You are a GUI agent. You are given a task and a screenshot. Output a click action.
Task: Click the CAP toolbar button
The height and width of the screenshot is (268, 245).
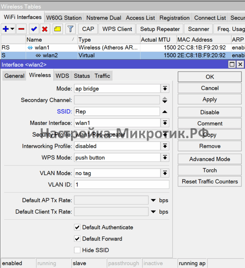tap(88, 29)
